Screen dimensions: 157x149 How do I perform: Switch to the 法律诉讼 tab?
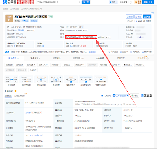35,59
